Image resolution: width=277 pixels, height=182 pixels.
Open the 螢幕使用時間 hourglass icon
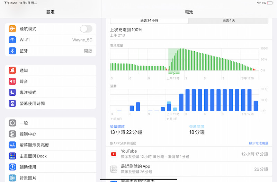point(12,103)
